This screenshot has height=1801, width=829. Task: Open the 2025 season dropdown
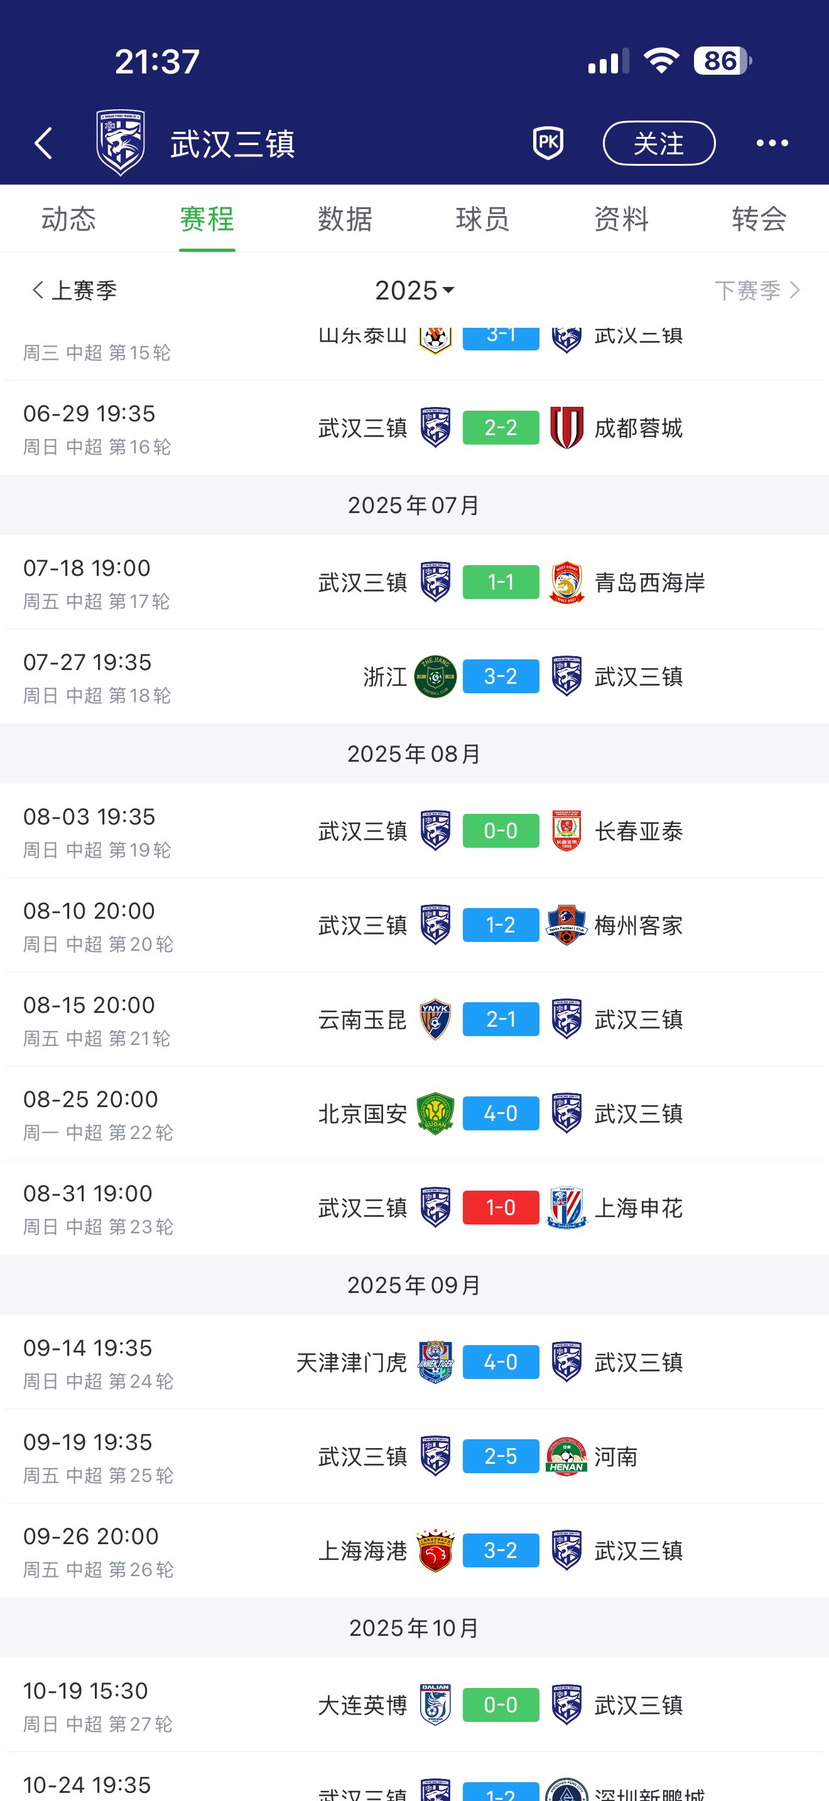(x=414, y=290)
